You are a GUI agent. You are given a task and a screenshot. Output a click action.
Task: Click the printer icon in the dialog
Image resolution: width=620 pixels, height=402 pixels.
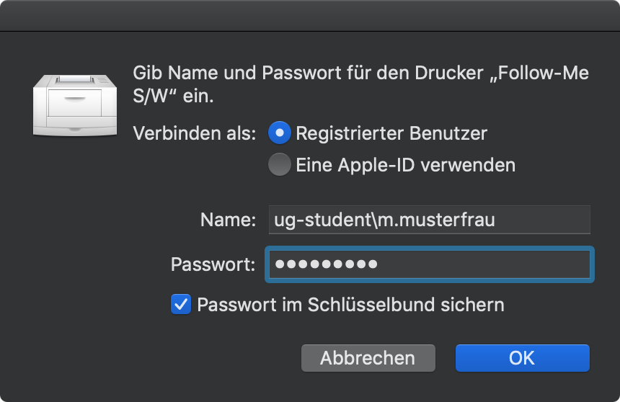[75, 105]
